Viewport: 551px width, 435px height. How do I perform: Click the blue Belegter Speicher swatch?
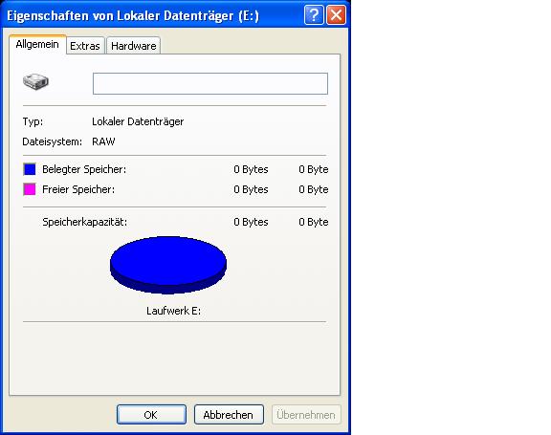click(30, 169)
